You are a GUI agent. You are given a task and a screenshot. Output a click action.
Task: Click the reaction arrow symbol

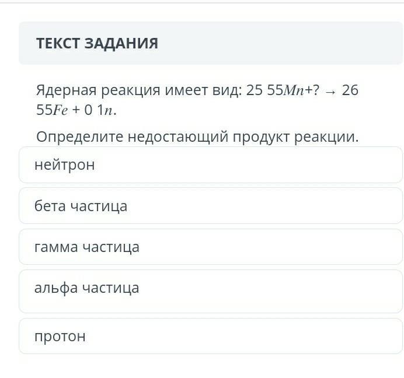click(329, 92)
